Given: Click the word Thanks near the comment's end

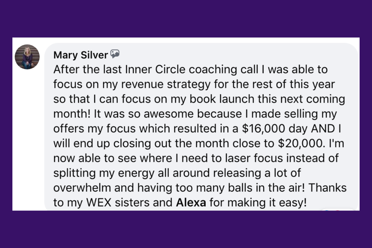Looking at the screenshot, I should 328,188.
